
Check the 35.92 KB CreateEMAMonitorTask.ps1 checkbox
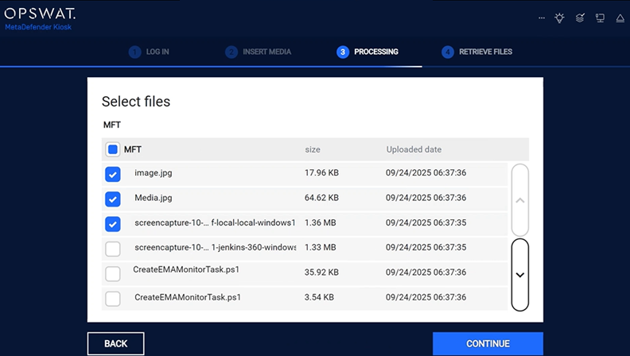point(113,273)
